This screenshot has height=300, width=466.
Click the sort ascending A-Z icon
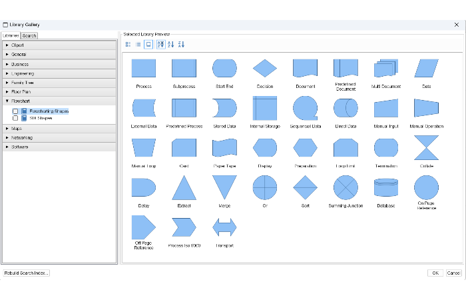170,44
